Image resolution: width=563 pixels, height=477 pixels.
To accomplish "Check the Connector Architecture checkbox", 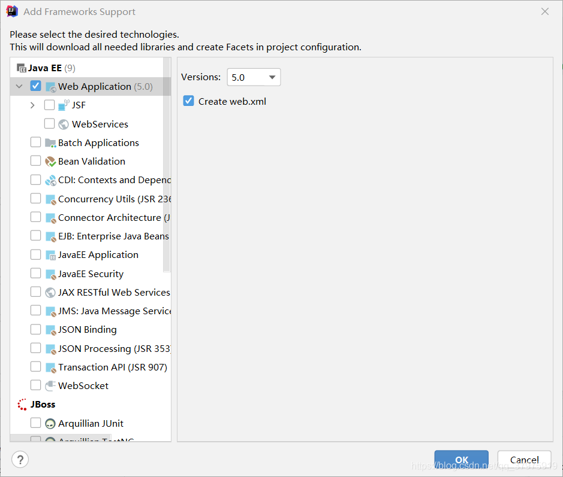I will [x=35, y=217].
